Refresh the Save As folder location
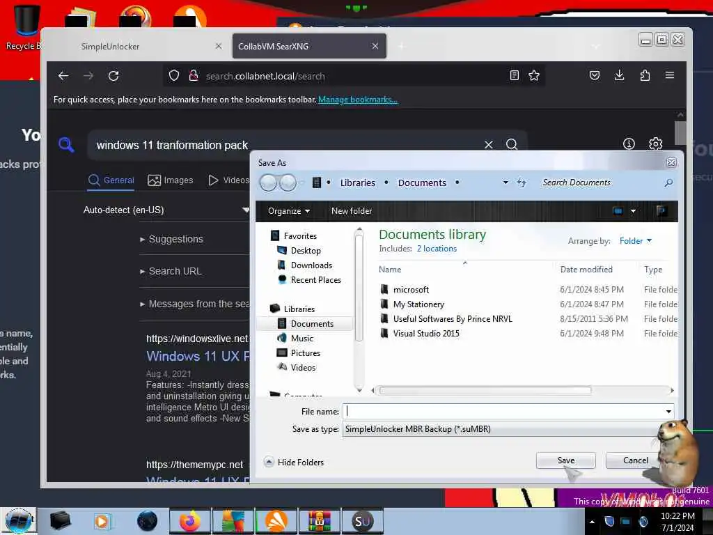Image resolution: width=713 pixels, height=535 pixels. click(x=522, y=183)
